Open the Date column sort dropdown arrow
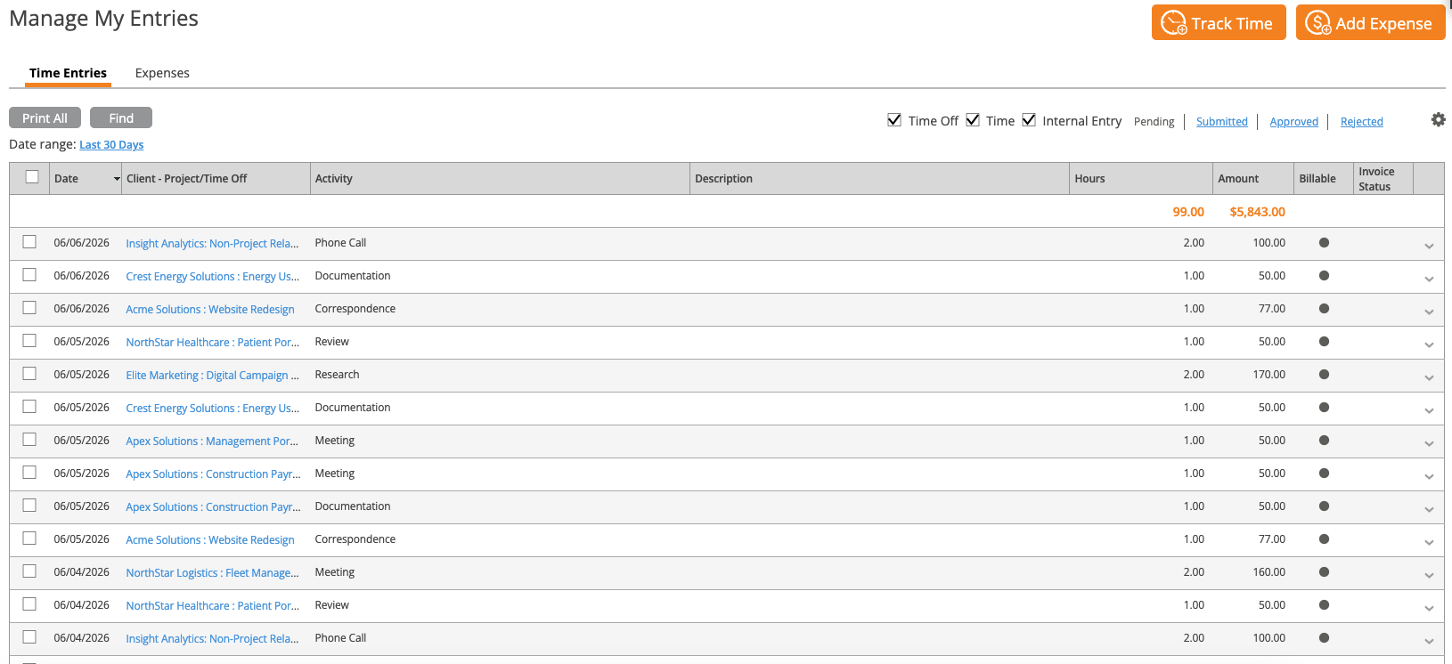Viewport: 1452px width, 664px height. (x=117, y=179)
